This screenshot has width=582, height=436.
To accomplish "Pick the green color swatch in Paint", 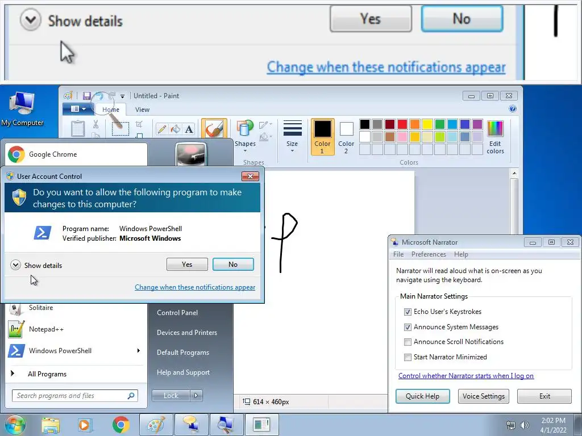I will click(x=440, y=124).
